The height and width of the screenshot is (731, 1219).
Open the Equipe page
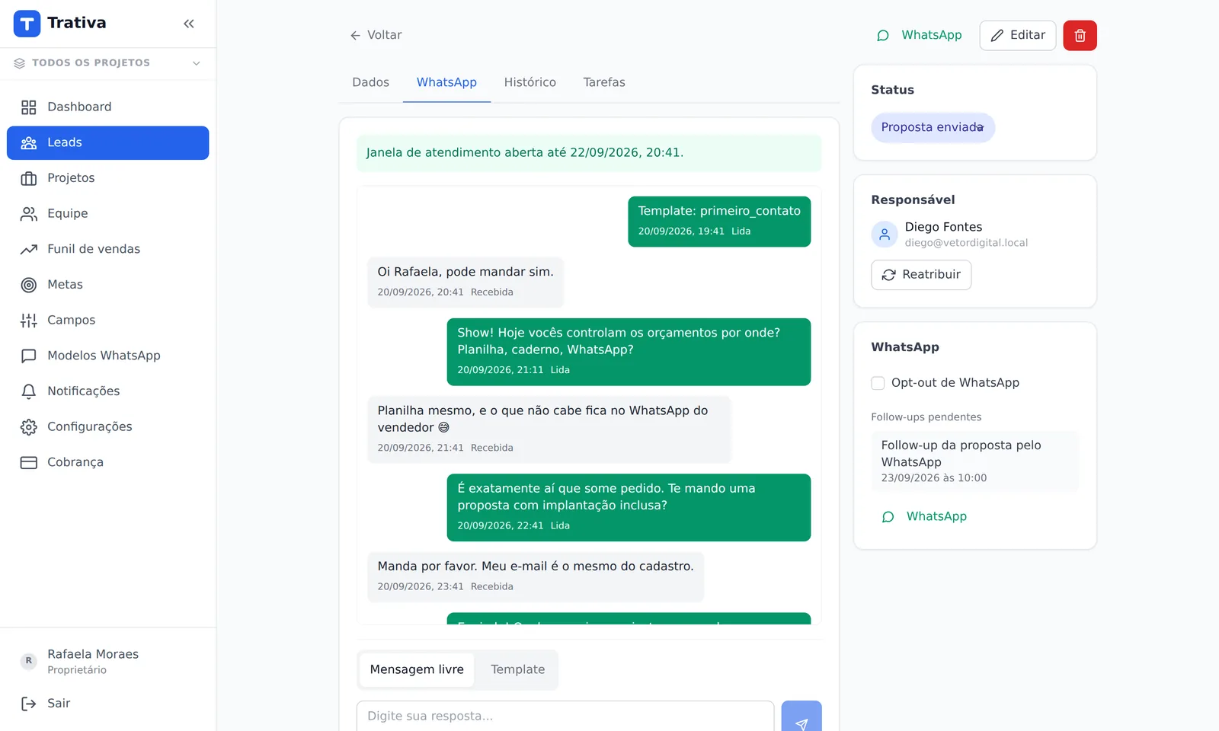[x=107, y=214]
